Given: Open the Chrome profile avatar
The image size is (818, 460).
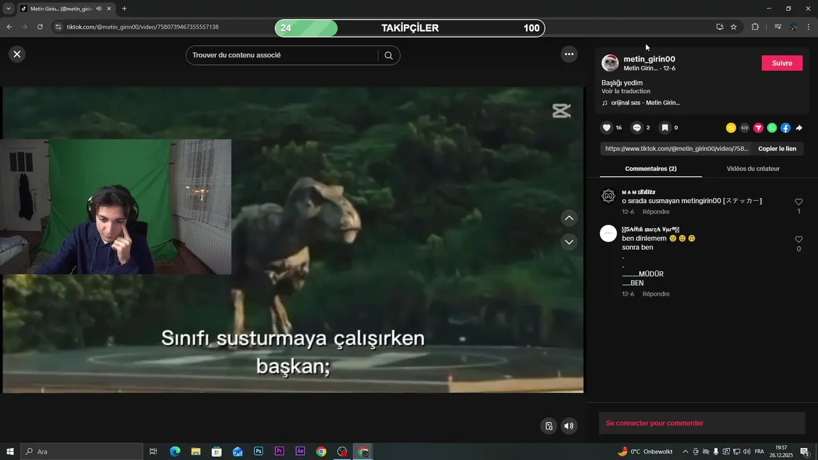Looking at the screenshot, I should pos(793,27).
